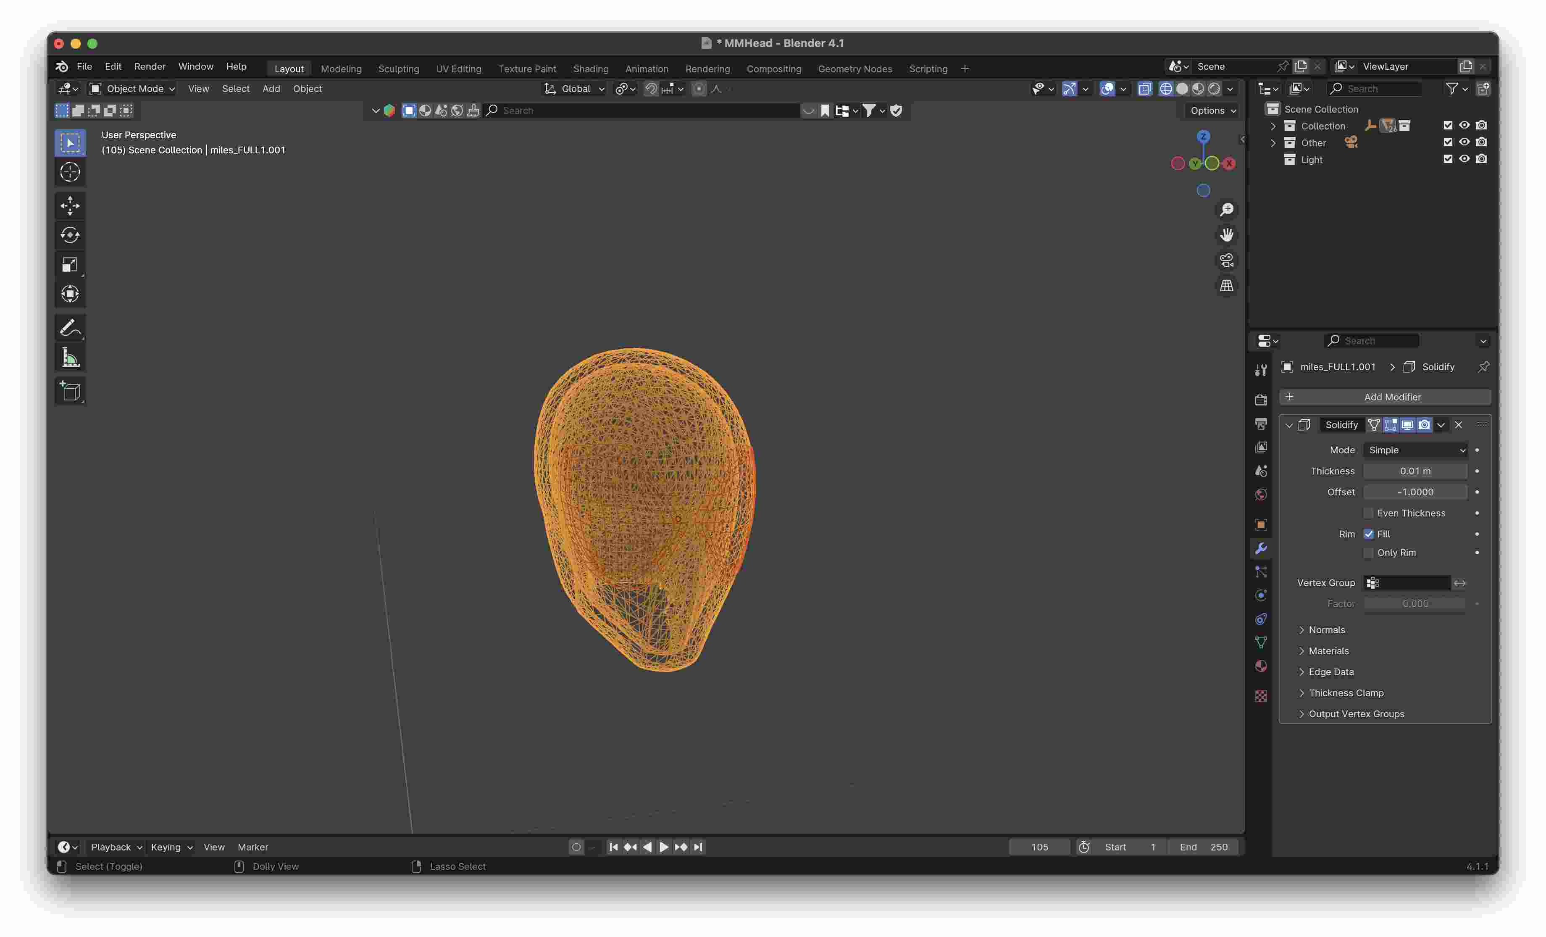Open the Render menu
The width and height of the screenshot is (1546, 937).
150,66
